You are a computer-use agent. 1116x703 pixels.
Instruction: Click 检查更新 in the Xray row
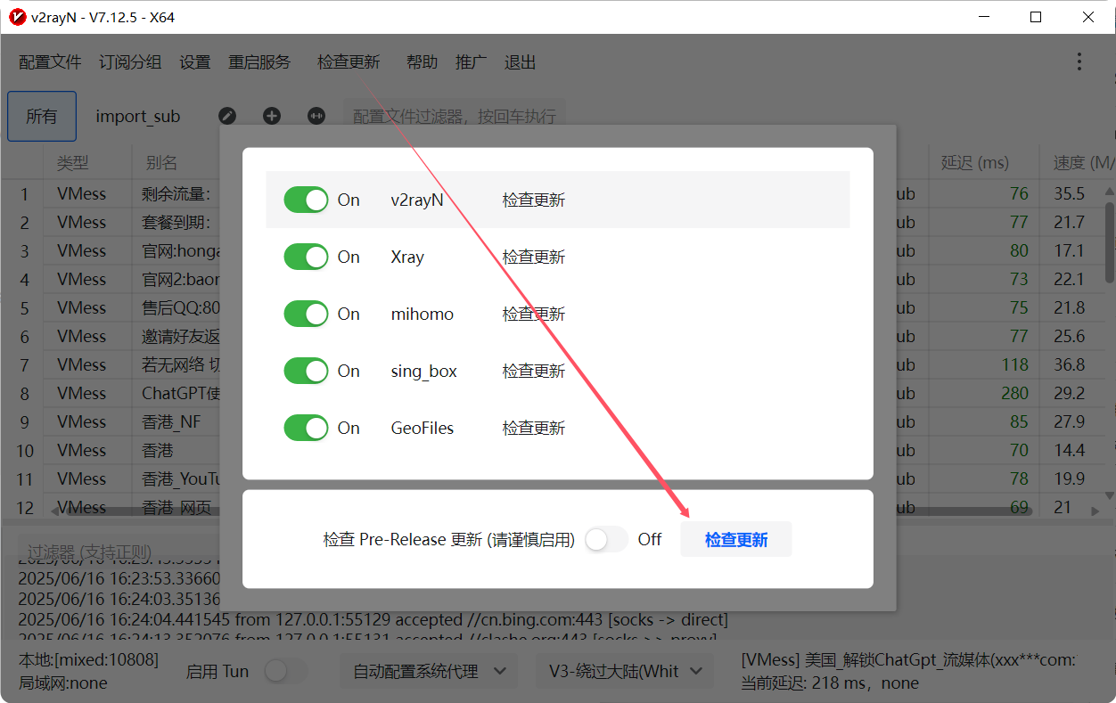coord(533,257)
